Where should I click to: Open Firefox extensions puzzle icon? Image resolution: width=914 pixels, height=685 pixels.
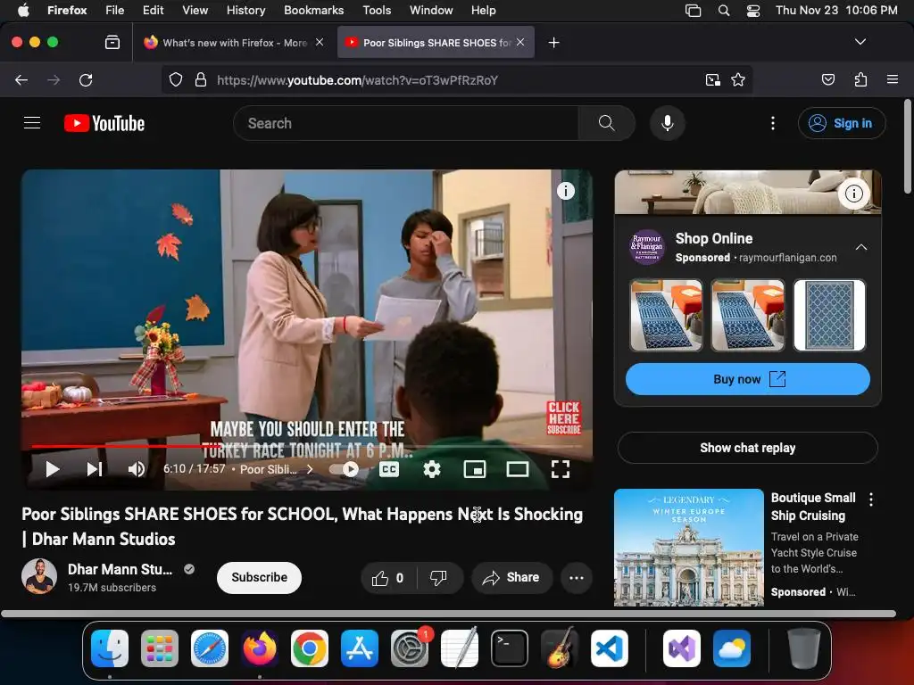[860, 79]
